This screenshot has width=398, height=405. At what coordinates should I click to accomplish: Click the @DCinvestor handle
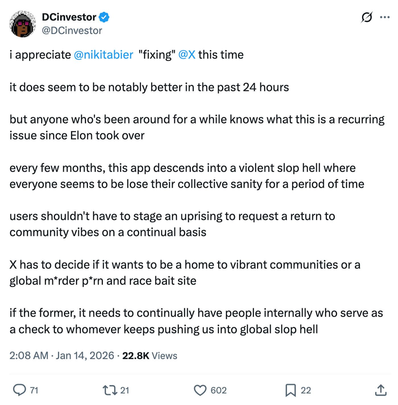coord(72,30)
